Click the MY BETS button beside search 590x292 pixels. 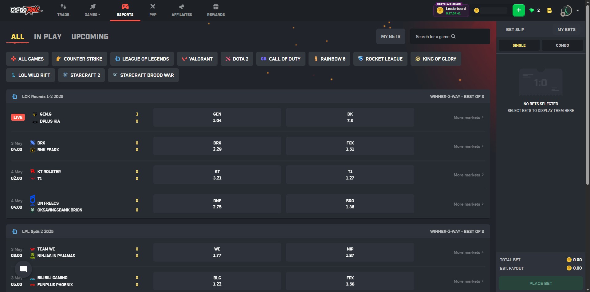391,37
